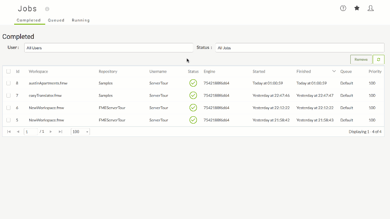Click Samples repository in job 8 row
Screen dimensions: 390x219
pyautogui.click(x=105, y=83)
